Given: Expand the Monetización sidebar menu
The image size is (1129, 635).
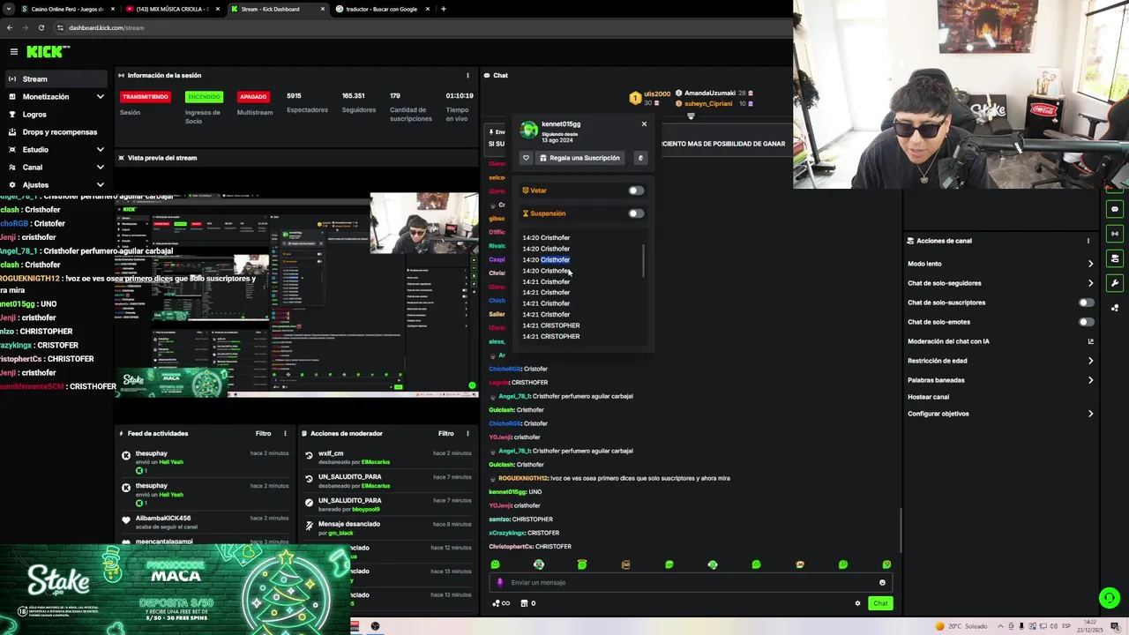Looking at the screenshot, I should coord(55,96).
